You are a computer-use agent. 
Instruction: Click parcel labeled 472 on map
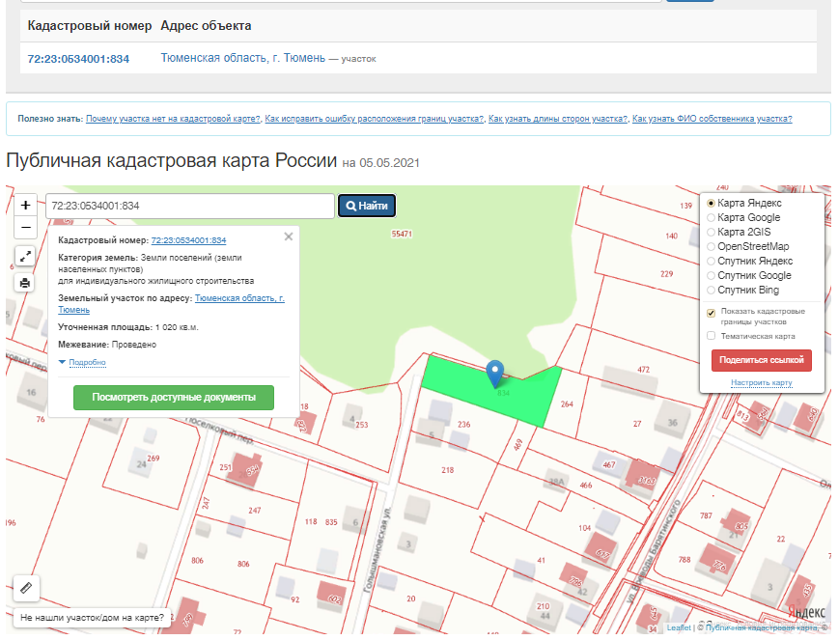643,370
